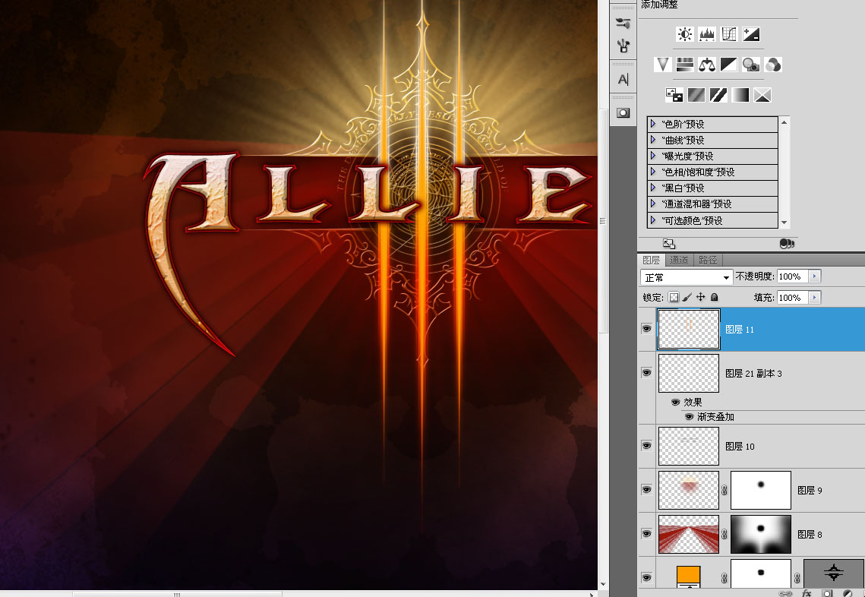
Task: Hide layer 图层 10
Action: click(646, 446)
